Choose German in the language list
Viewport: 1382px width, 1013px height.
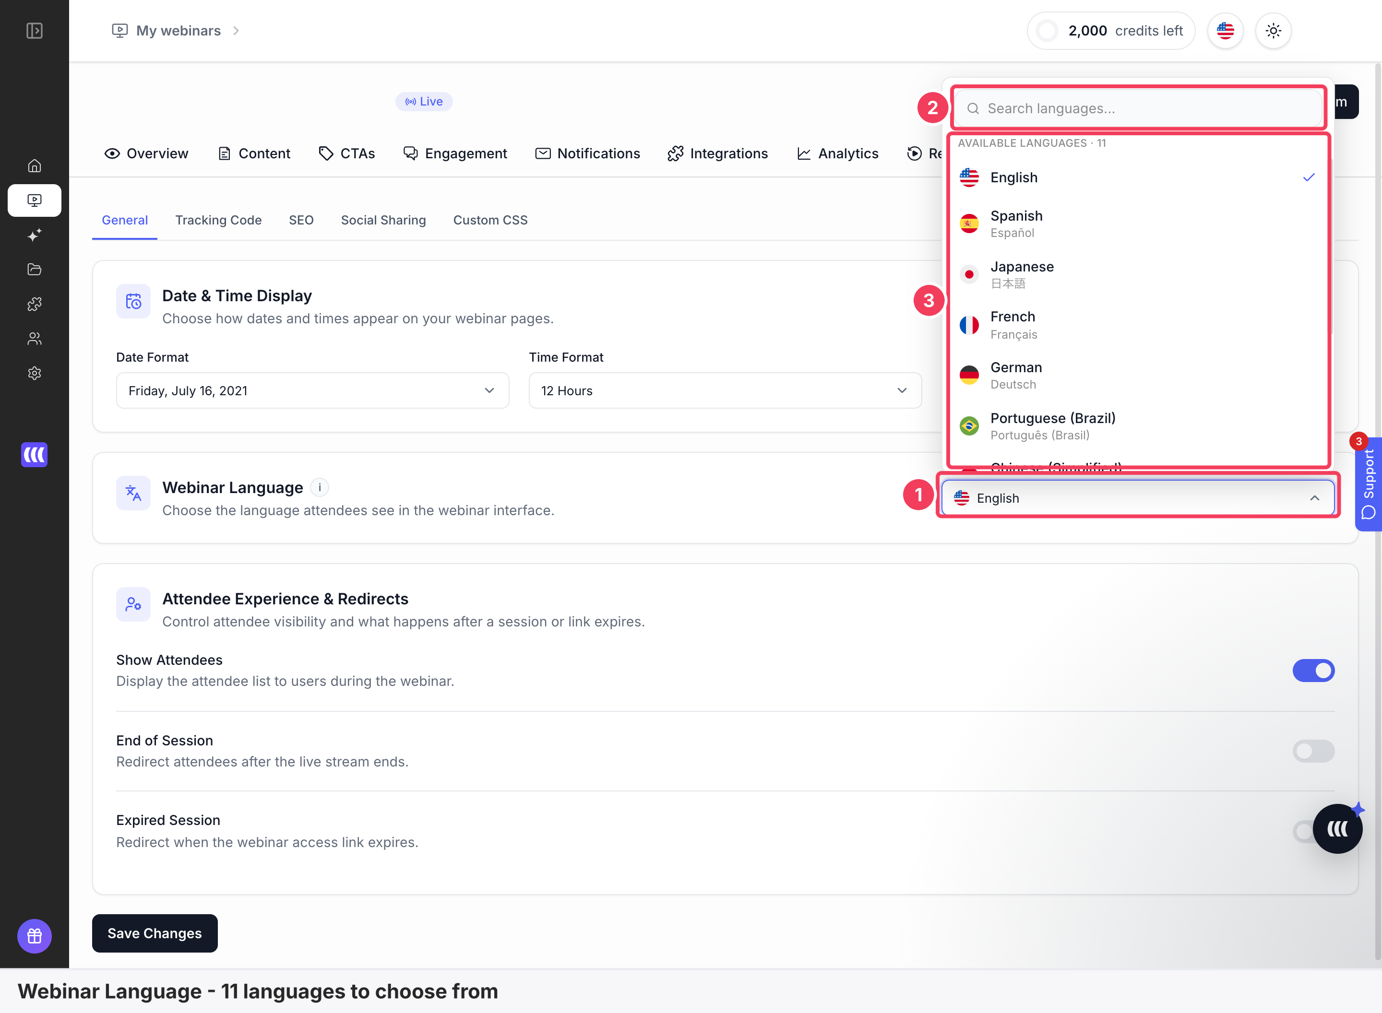pyautogui.click(x=1138, y=375)
